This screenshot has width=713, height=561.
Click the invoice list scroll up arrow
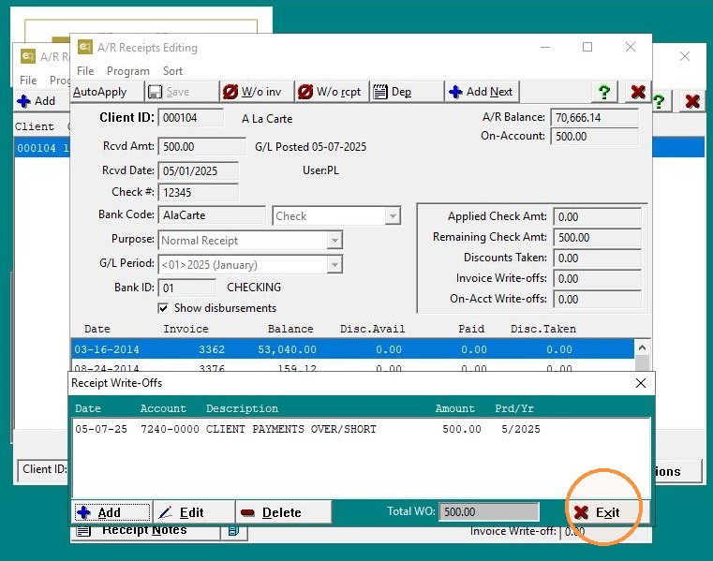pyautogui.click(x=642, y=347)
